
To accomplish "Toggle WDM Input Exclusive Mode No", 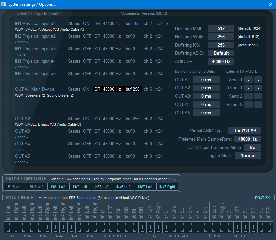I will tap(252, 147).
